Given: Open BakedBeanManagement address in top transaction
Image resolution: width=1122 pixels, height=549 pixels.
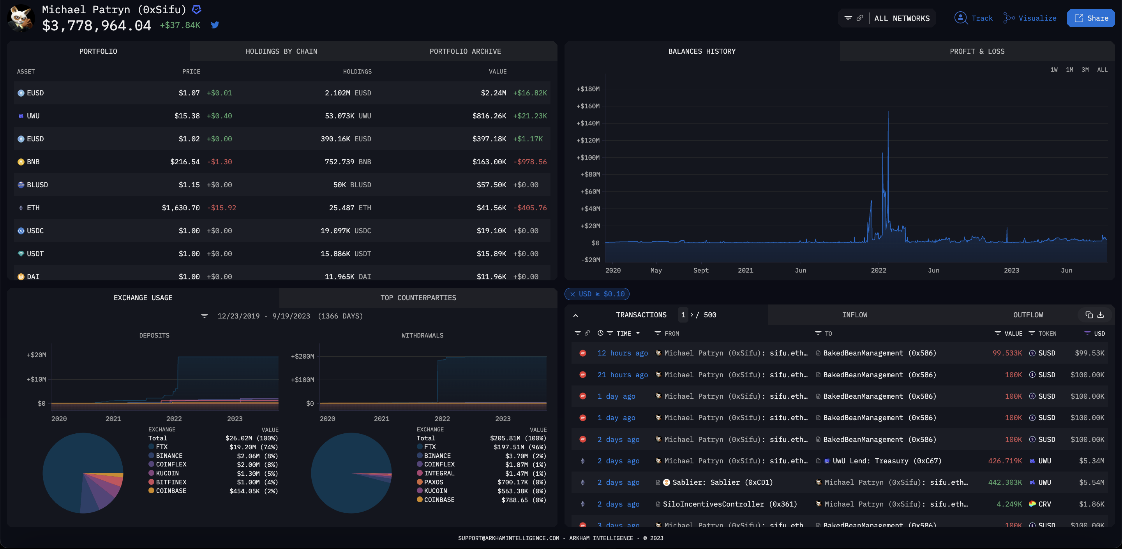Looking at the screenshot, I should coord(879,353).
